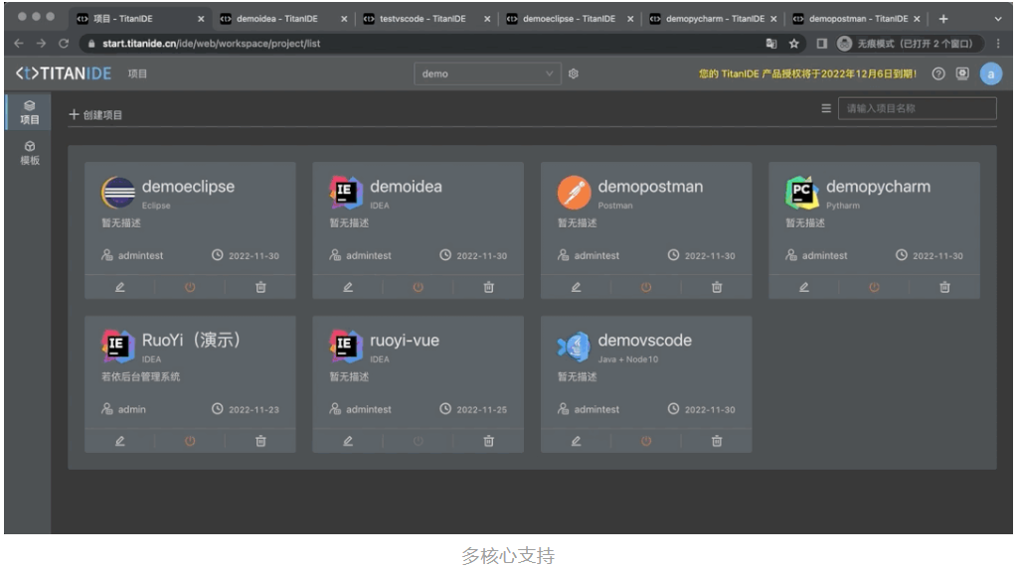Edit the ruoyi-vue project with pencil icon
Viewport: 1019px width, 567px height.
pos(348,441)
